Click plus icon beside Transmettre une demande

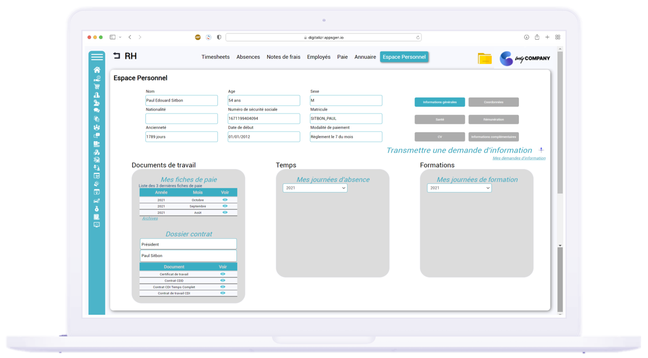(x=541, y=150)
